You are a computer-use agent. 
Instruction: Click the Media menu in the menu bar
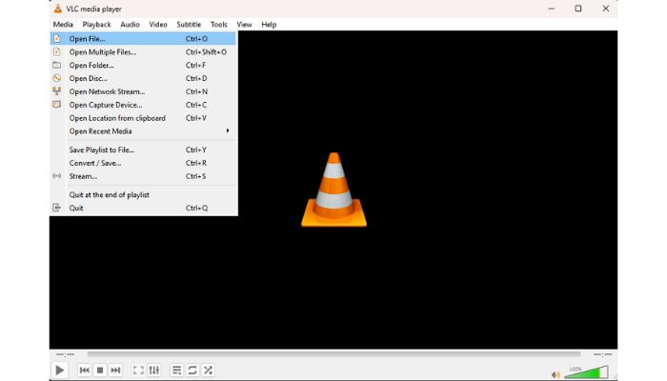pos(63,25)
